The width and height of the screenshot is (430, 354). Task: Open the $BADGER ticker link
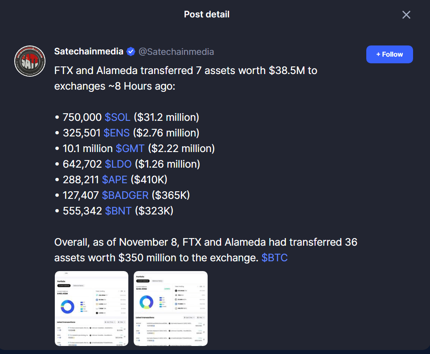coord(125,195)
